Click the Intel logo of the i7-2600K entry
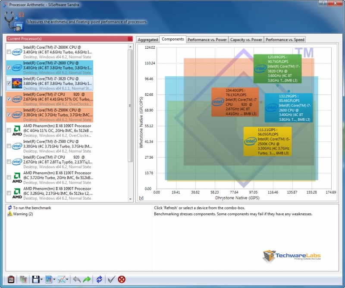345x288 pixels. (17, 52)
